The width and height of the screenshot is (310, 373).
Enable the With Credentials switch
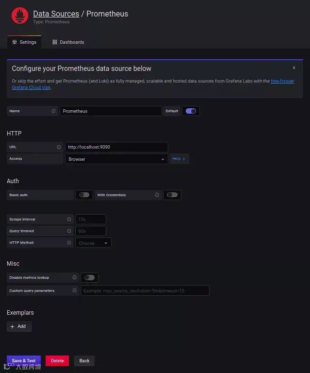(x=172, y=195)
